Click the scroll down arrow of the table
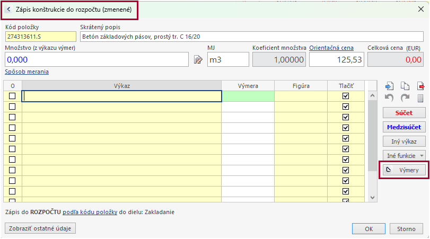 (x=372, y=197)
